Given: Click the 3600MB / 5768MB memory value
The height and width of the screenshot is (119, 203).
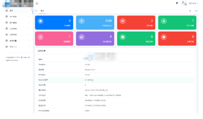Looking at the screenshot, I should tap(95, 100).
